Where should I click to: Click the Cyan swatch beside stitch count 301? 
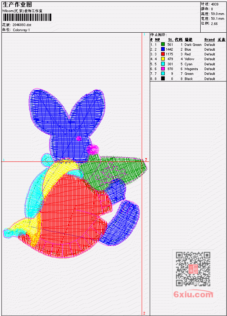(x=163, y=64)
